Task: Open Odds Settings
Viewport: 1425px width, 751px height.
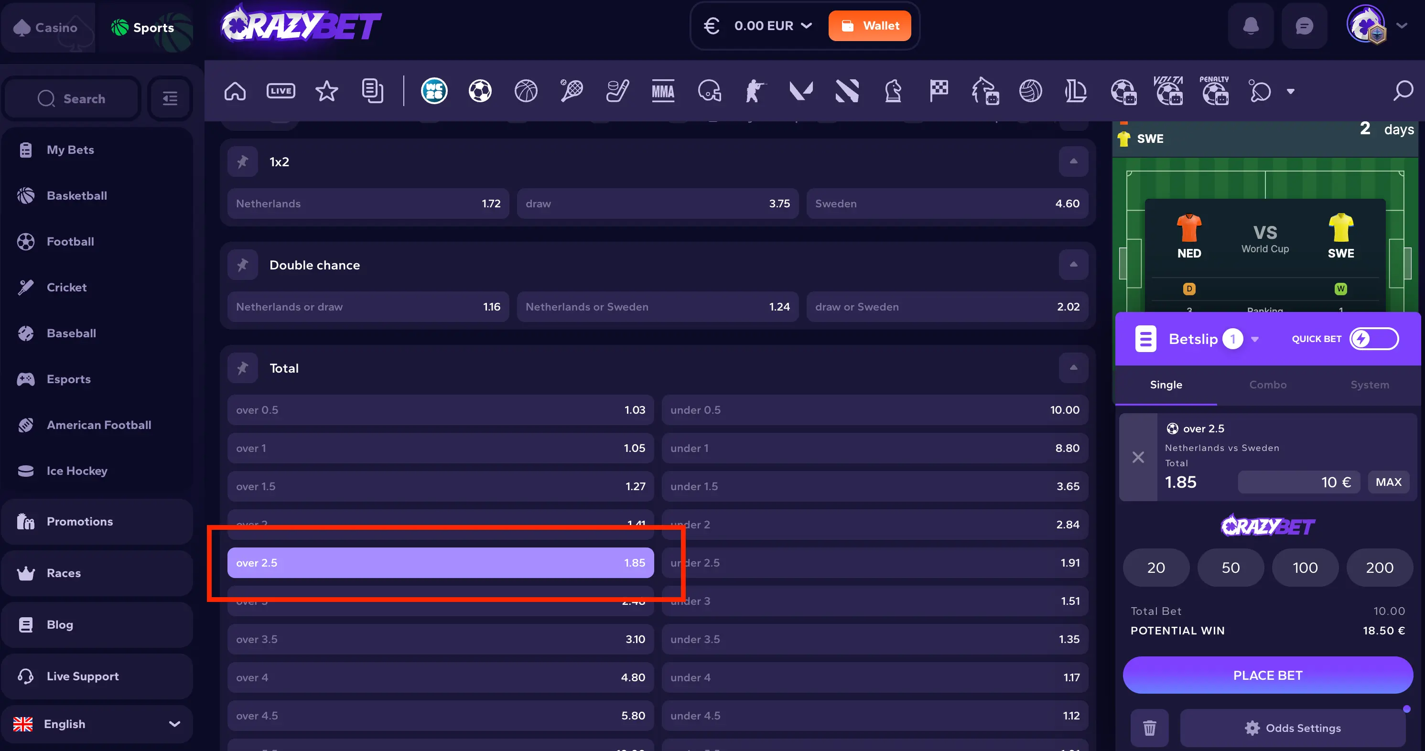Action: coord(1292,728)
